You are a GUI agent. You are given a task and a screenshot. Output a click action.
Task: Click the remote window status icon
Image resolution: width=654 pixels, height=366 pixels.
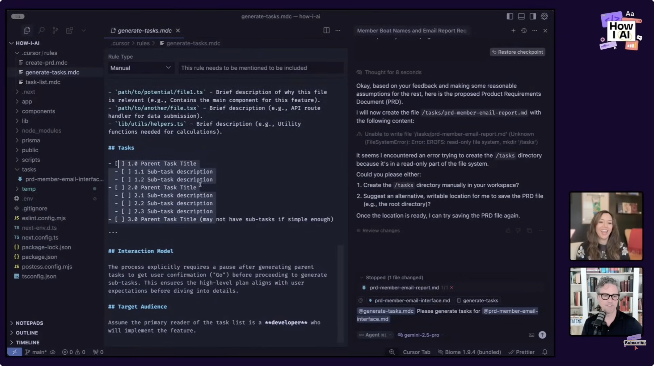15,352
